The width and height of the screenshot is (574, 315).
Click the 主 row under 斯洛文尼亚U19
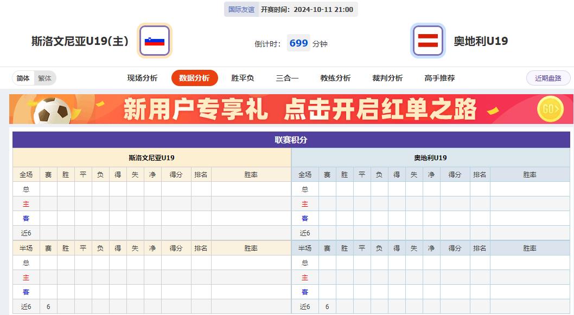click(25, 204)
